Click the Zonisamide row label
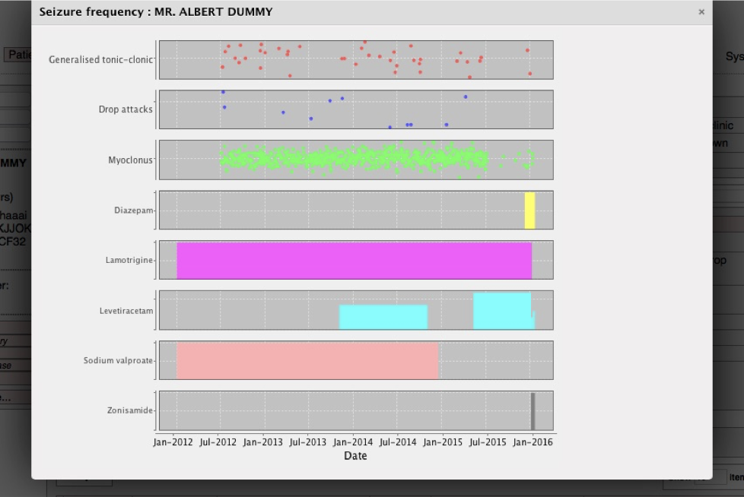Image resolution: width=744 pixels, height=497 pixels. tap(129, 411)
